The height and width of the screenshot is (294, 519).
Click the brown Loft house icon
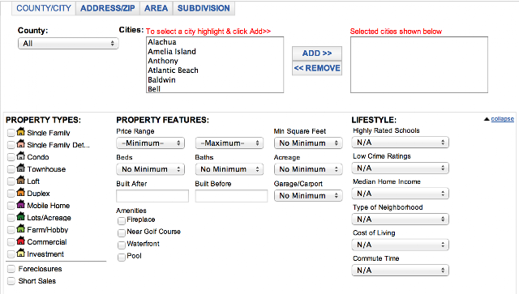pyautogui.click(x=21, y=181)
